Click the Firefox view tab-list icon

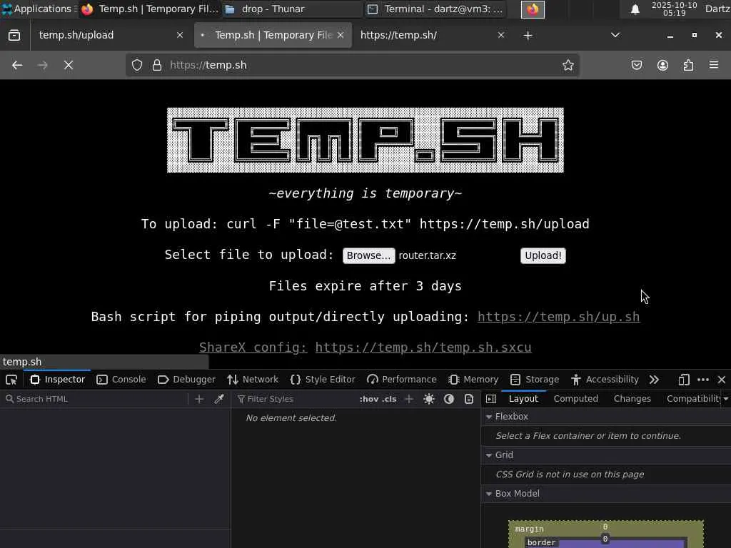point(14,36)
